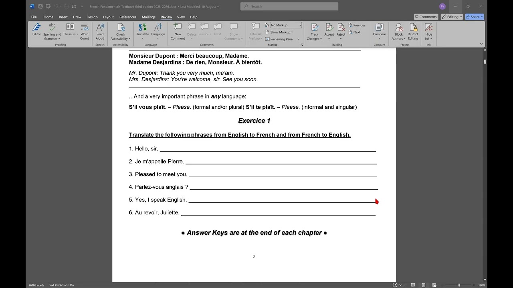Expand Show Markup options
The height and width of the screenshot is (288, 513).
pos(279,32)
